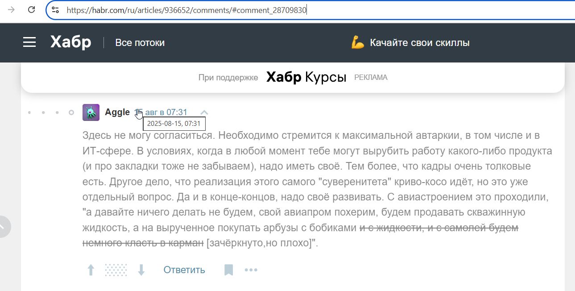Click the "Хабр Курсы" advertisement link

coord(306,77)
